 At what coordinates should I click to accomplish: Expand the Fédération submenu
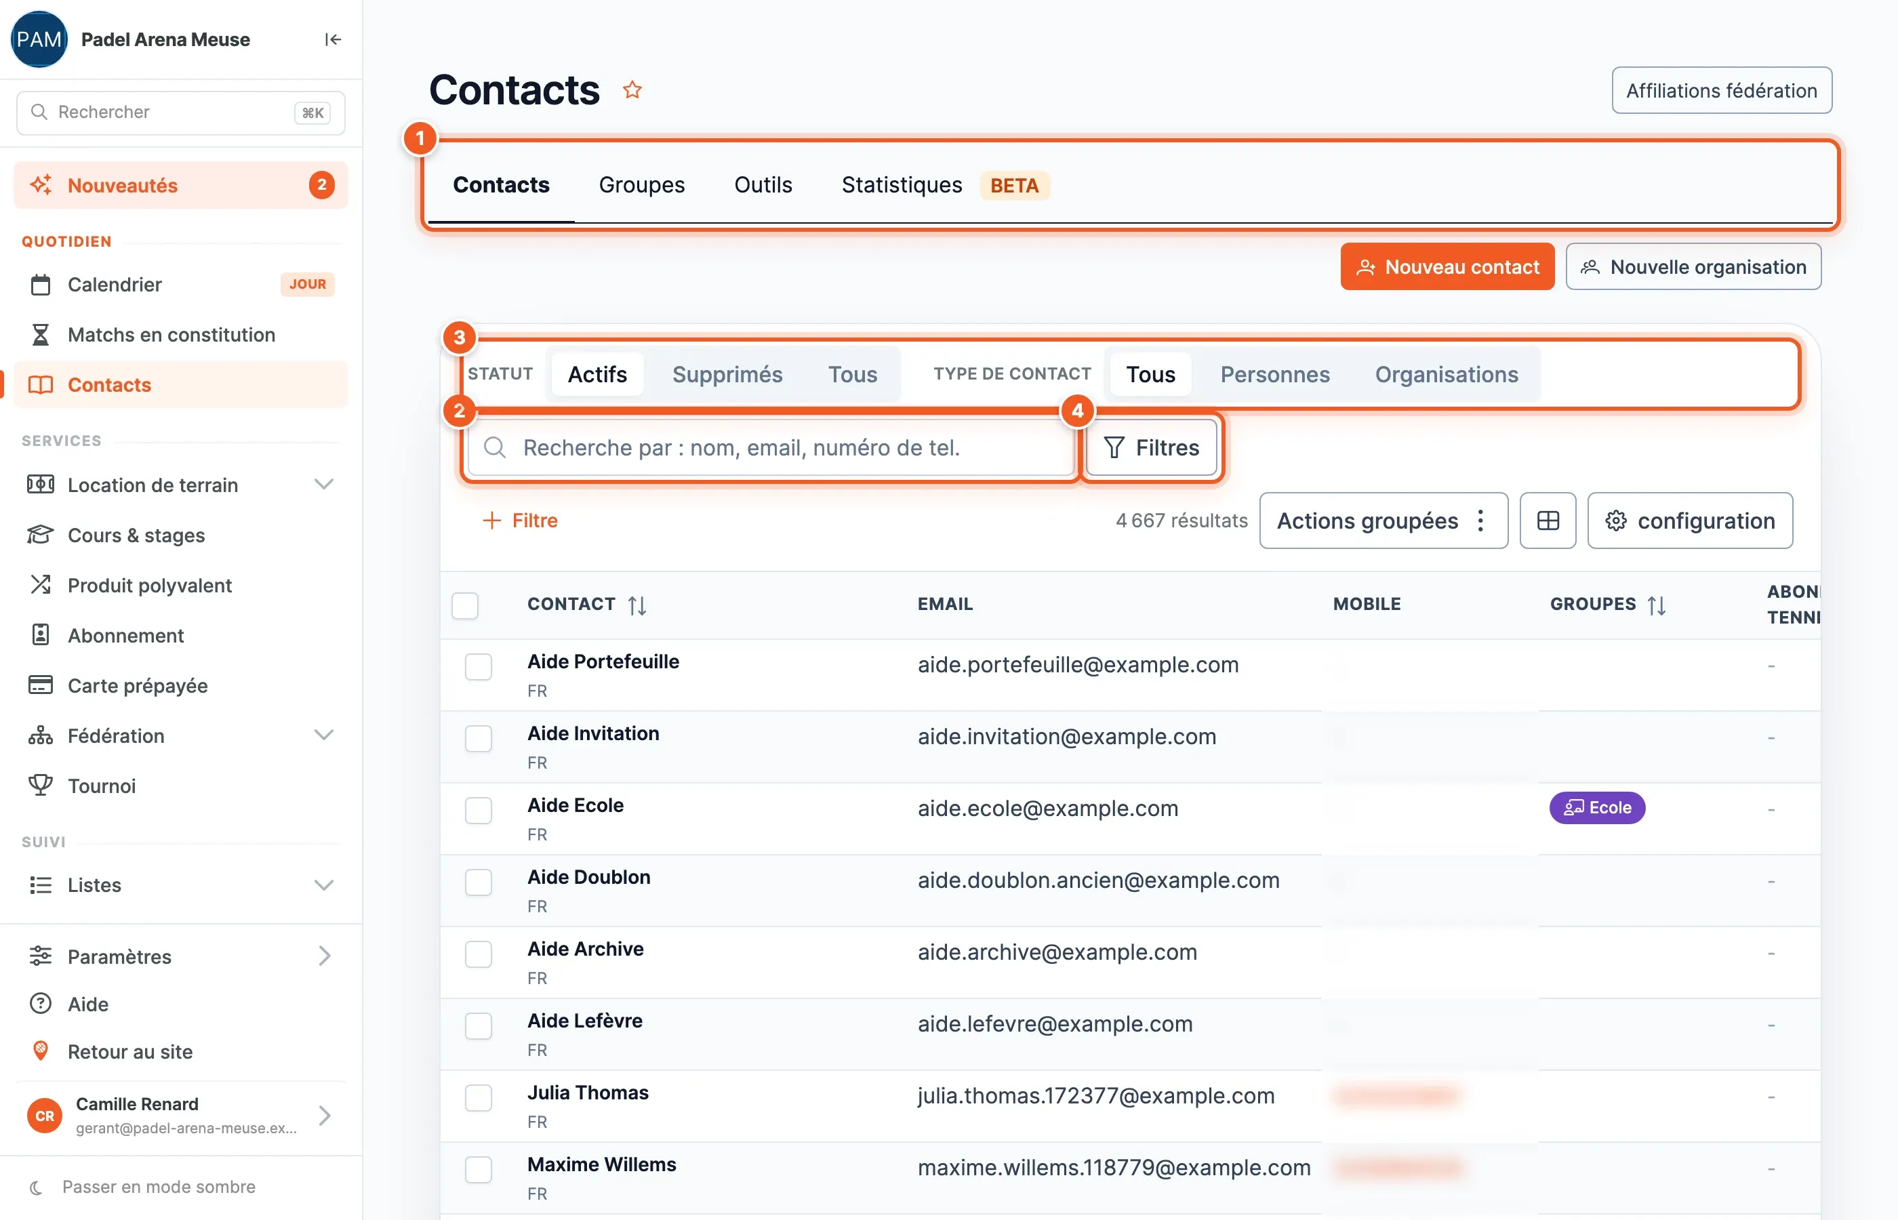(324, 735)
